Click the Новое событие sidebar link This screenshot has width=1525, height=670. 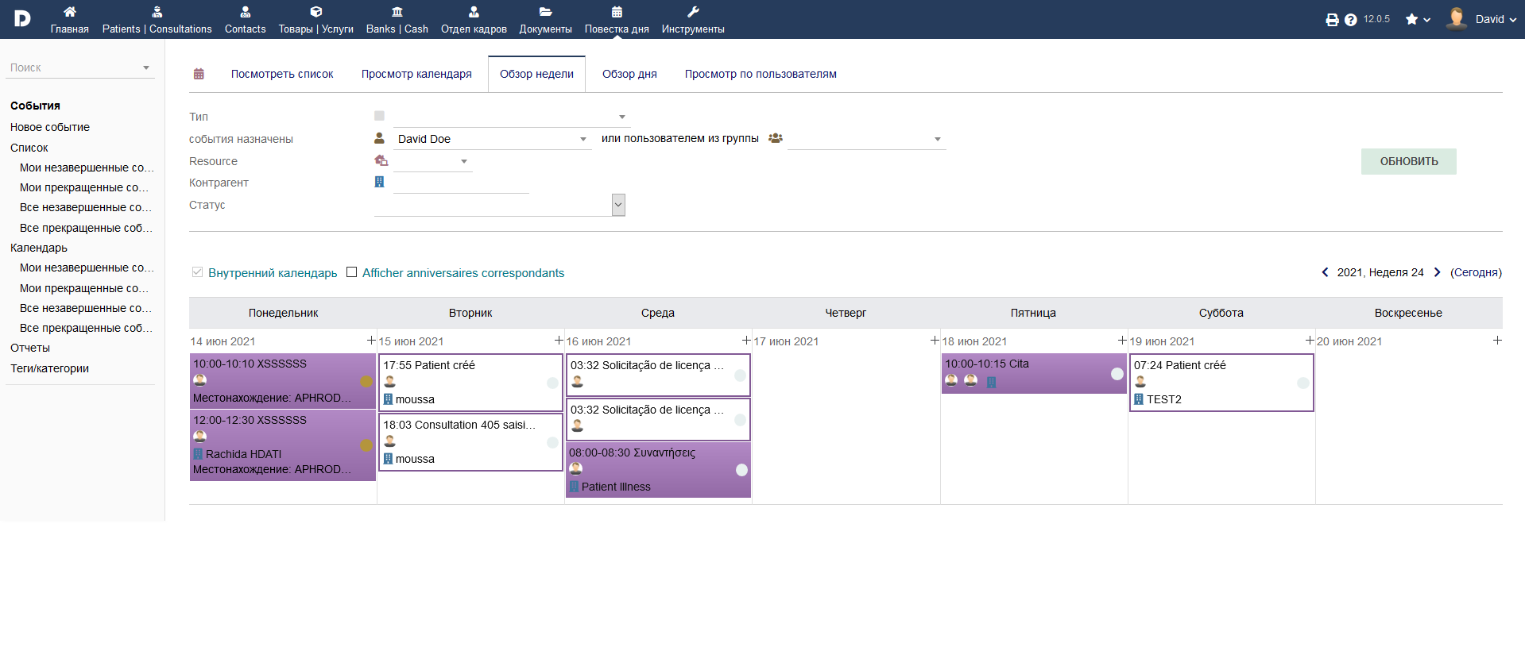pos(50,127)
